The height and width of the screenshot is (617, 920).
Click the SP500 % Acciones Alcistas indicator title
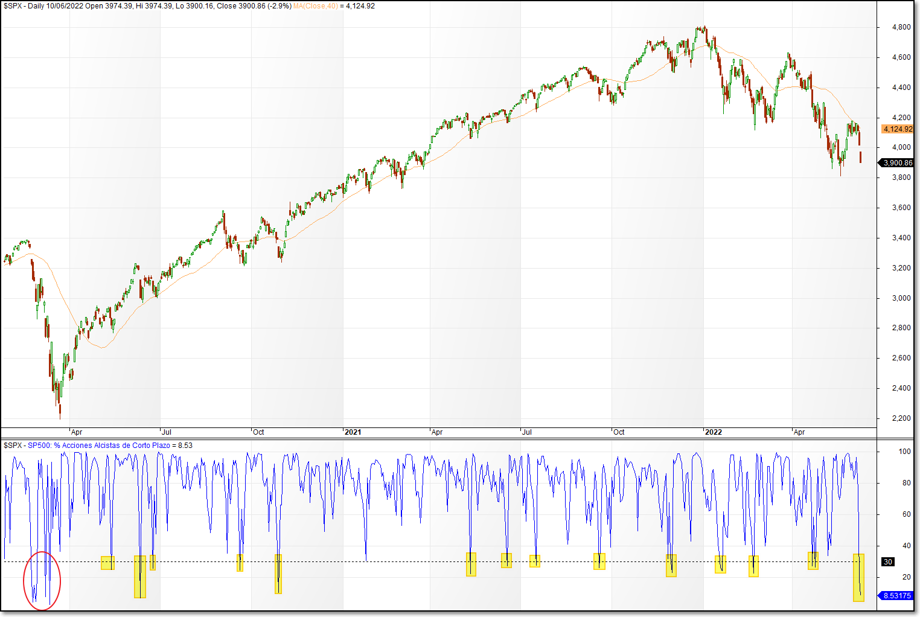coord(99,446)
